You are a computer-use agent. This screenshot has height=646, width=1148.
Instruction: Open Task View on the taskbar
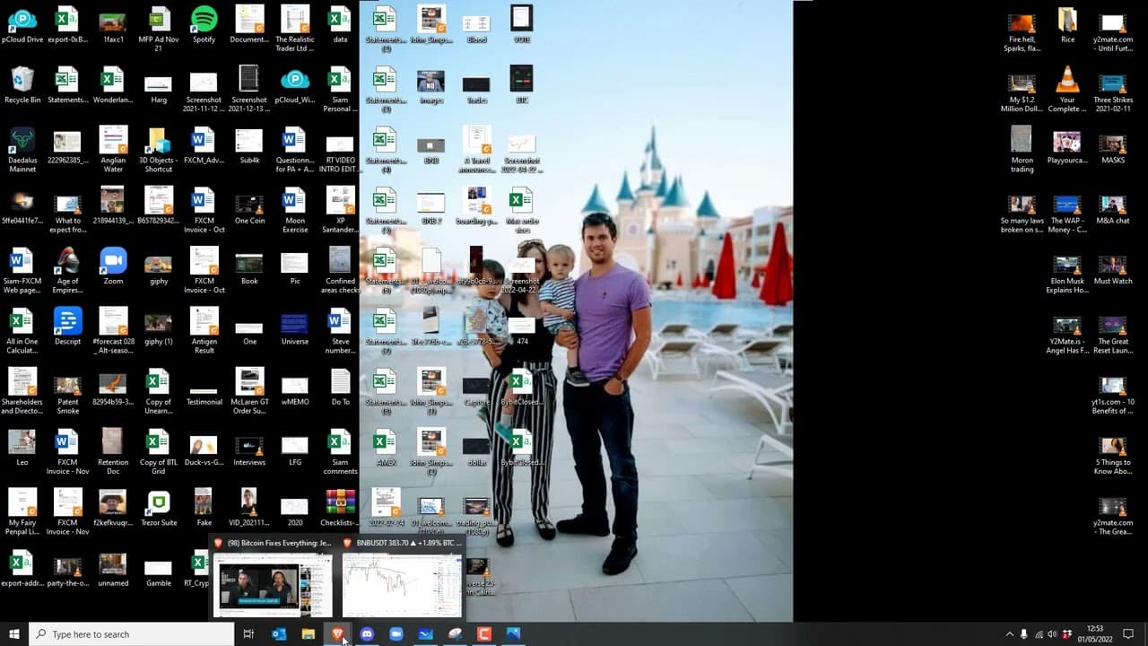pos(248,634)
